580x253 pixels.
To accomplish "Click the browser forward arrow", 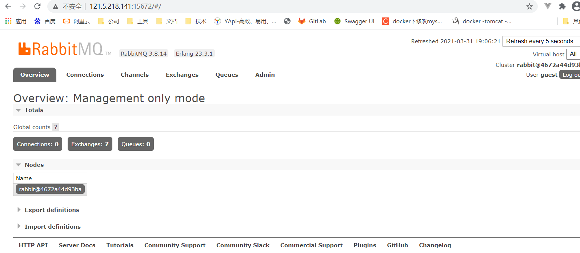I will tap(23, 6).
